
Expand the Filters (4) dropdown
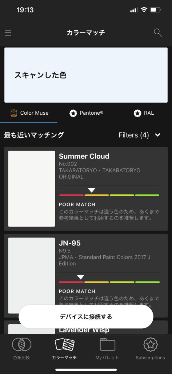pyautogui.click(x=140, y=135)
